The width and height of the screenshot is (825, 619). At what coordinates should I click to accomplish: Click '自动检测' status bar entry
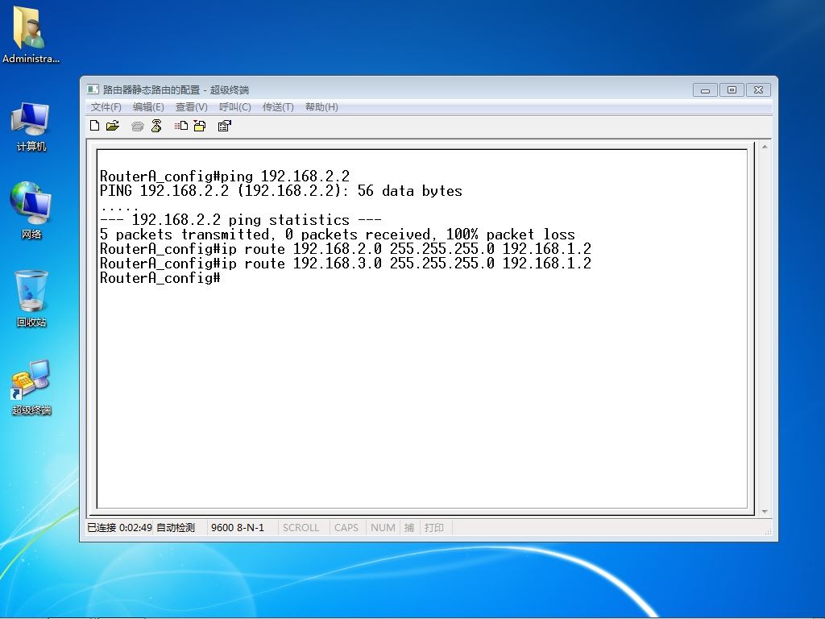pos(176,527)
